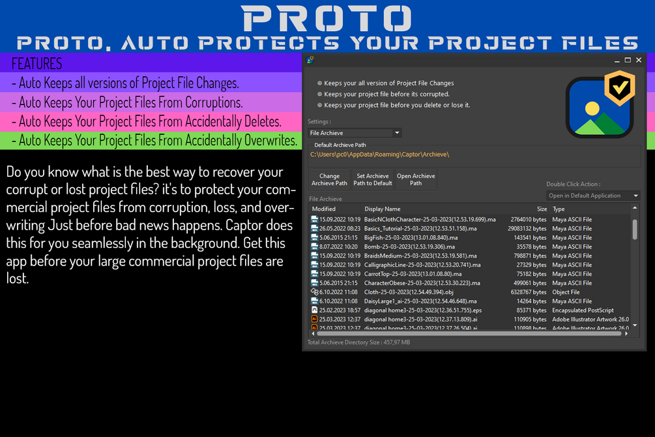Maximize the Proto application window
Screen dimensions: 655x437
[628, 60]
